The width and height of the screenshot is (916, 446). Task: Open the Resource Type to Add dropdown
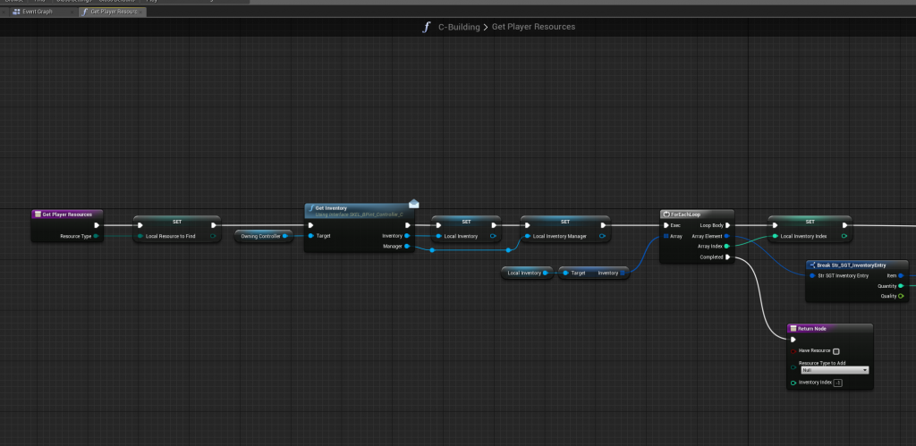834,370
